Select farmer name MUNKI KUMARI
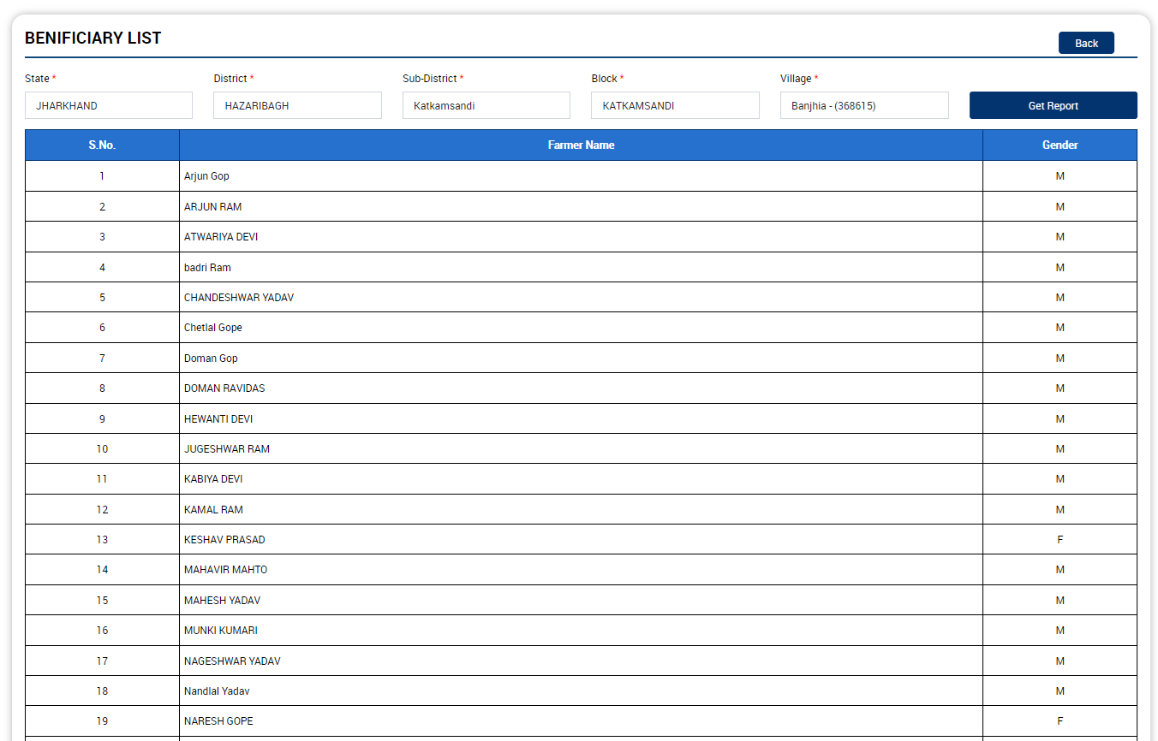The width and height of the screenshot is (1158, 741). point(221,631)
